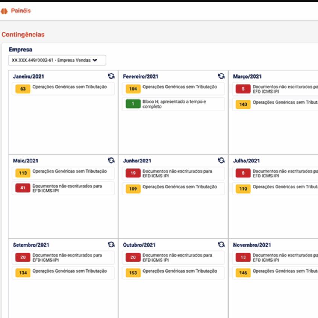Open Junho Documentos não escriturados item
The height and width of the screenshot is (318, 318).
click(x=177, y=173)
